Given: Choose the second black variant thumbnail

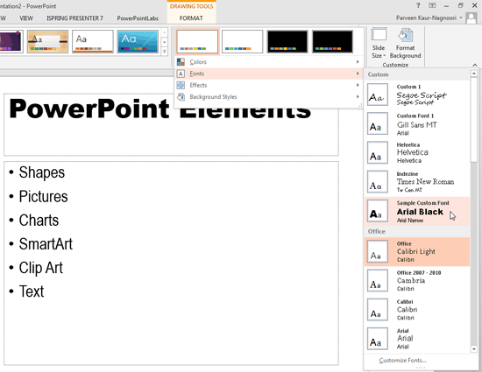Looking at the screenshot, I should (332, 41).
